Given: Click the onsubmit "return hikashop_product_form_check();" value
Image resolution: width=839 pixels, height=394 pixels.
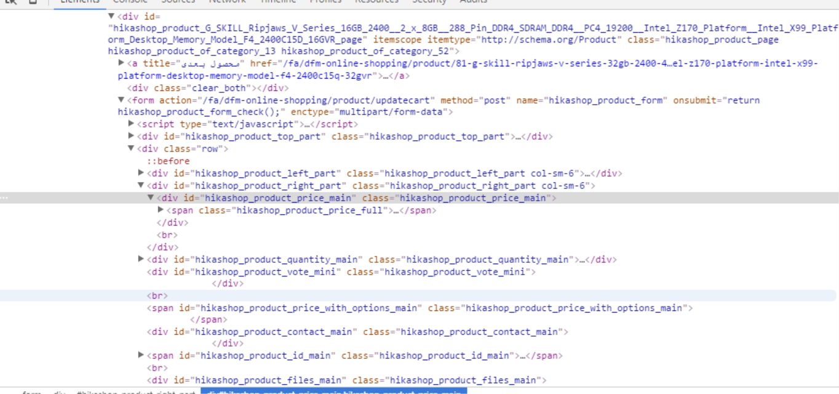Looking at the screenshot, I should coord(439,106).
